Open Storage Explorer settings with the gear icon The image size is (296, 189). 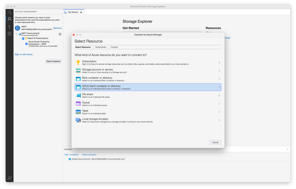(x=9, y=34)
